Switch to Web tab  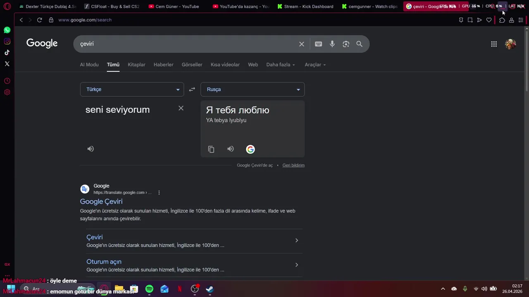tap(253, 65)
